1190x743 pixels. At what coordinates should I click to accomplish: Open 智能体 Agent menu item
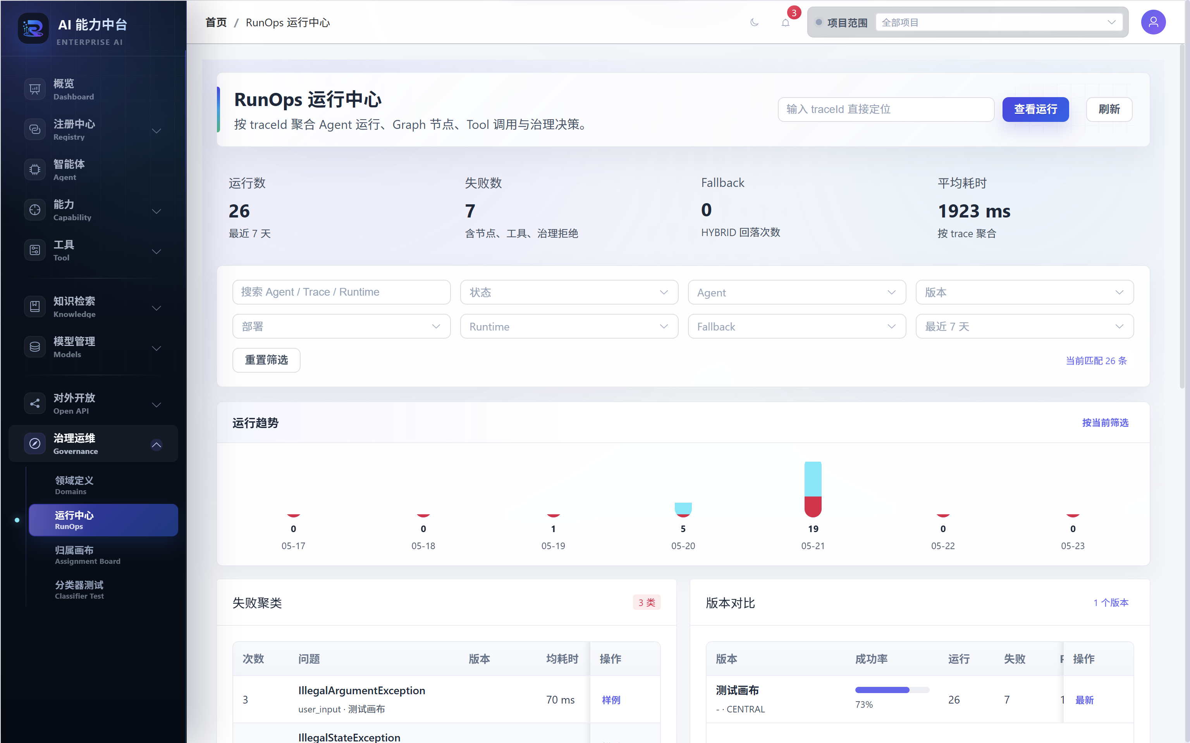point(93,169)
